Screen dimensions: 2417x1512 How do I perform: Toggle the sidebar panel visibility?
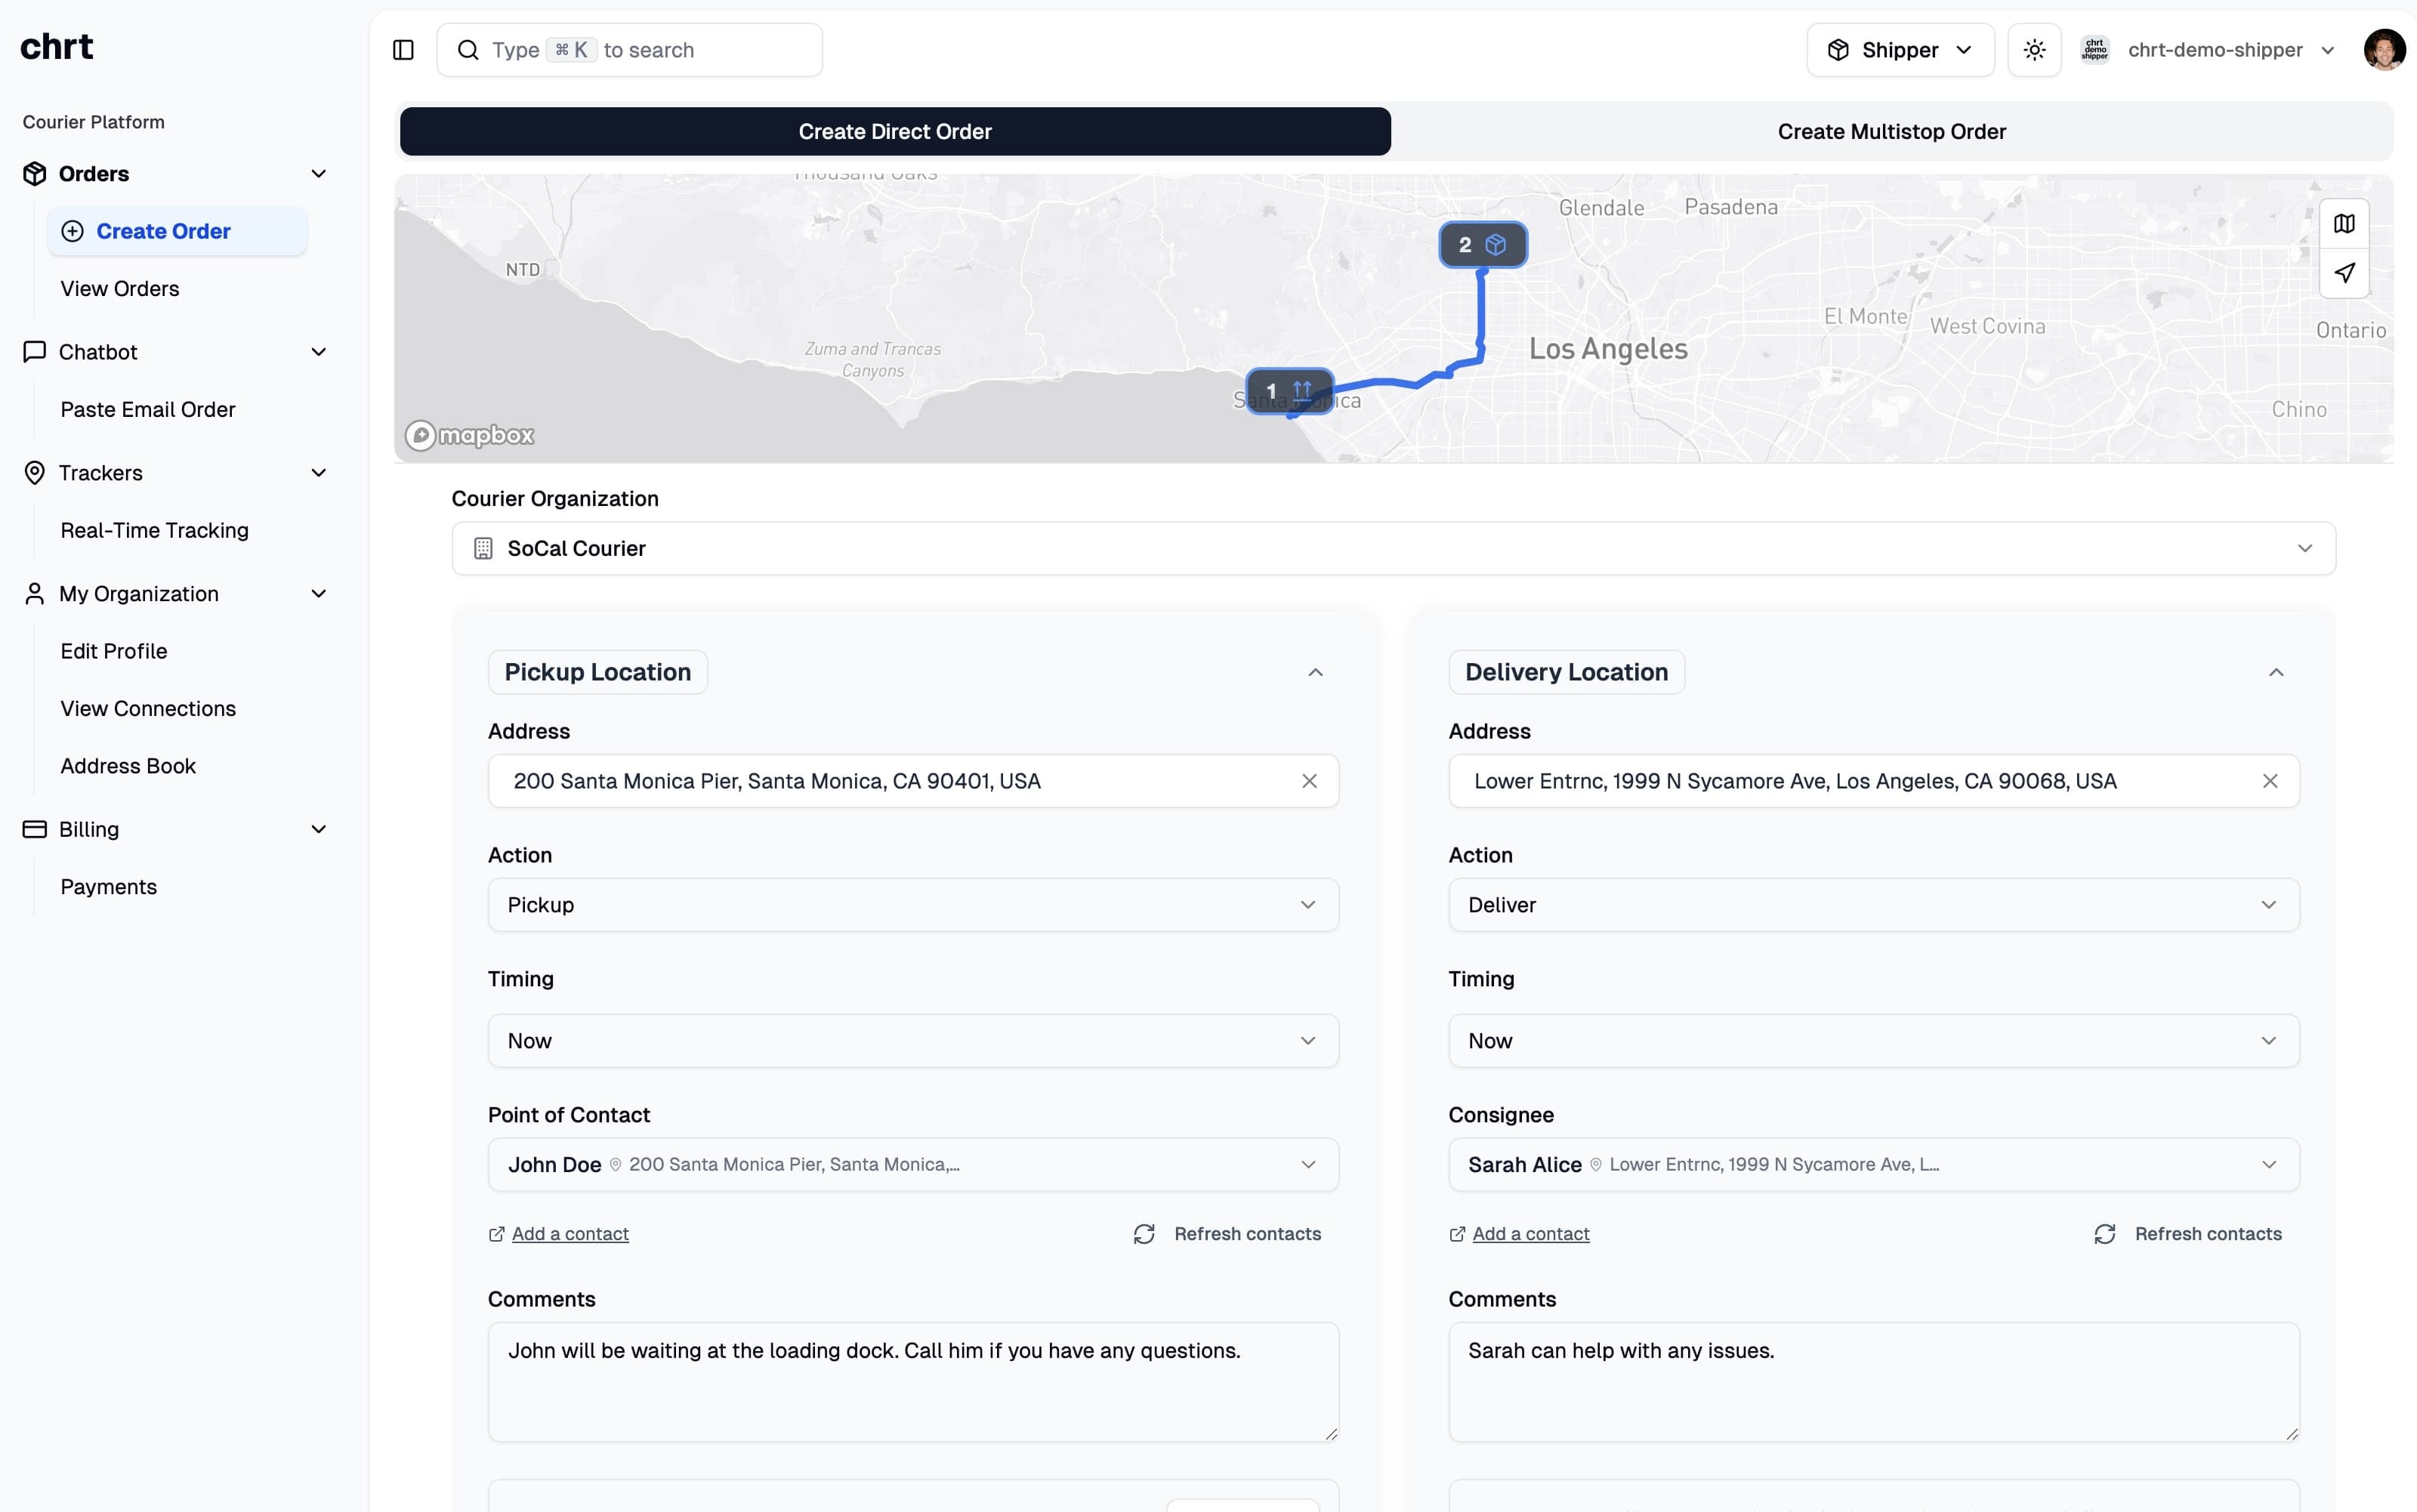(x=403, y=49)
